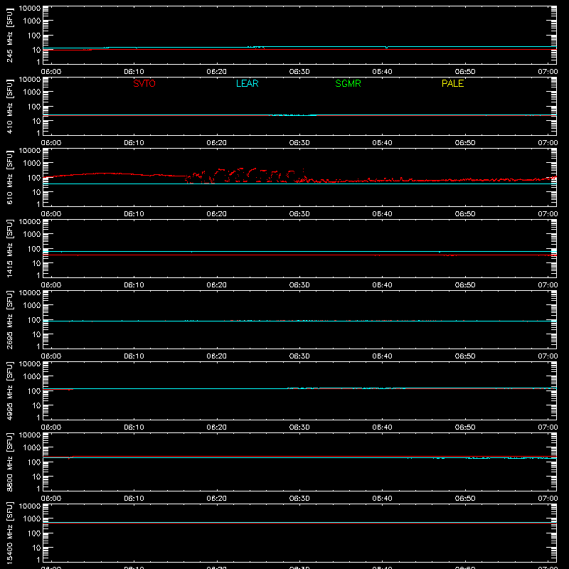This screenshot has height=569, width=569.
Task: Select the 15400 MHz [SFU] axis title
Action: (x=9, y=533)
